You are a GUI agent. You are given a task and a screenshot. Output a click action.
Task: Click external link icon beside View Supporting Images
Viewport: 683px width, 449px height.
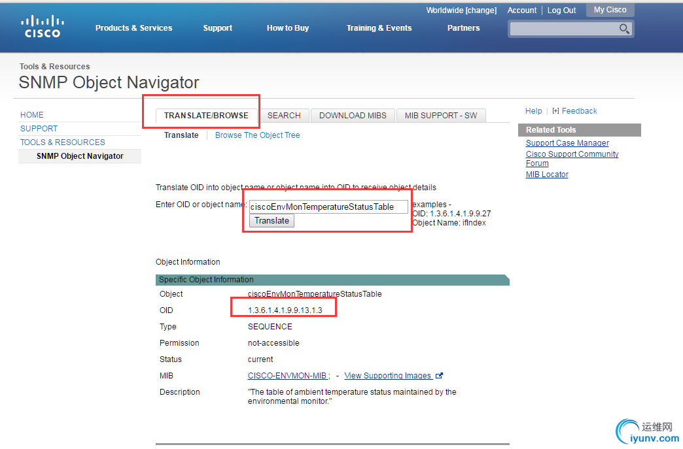point(439,375)
